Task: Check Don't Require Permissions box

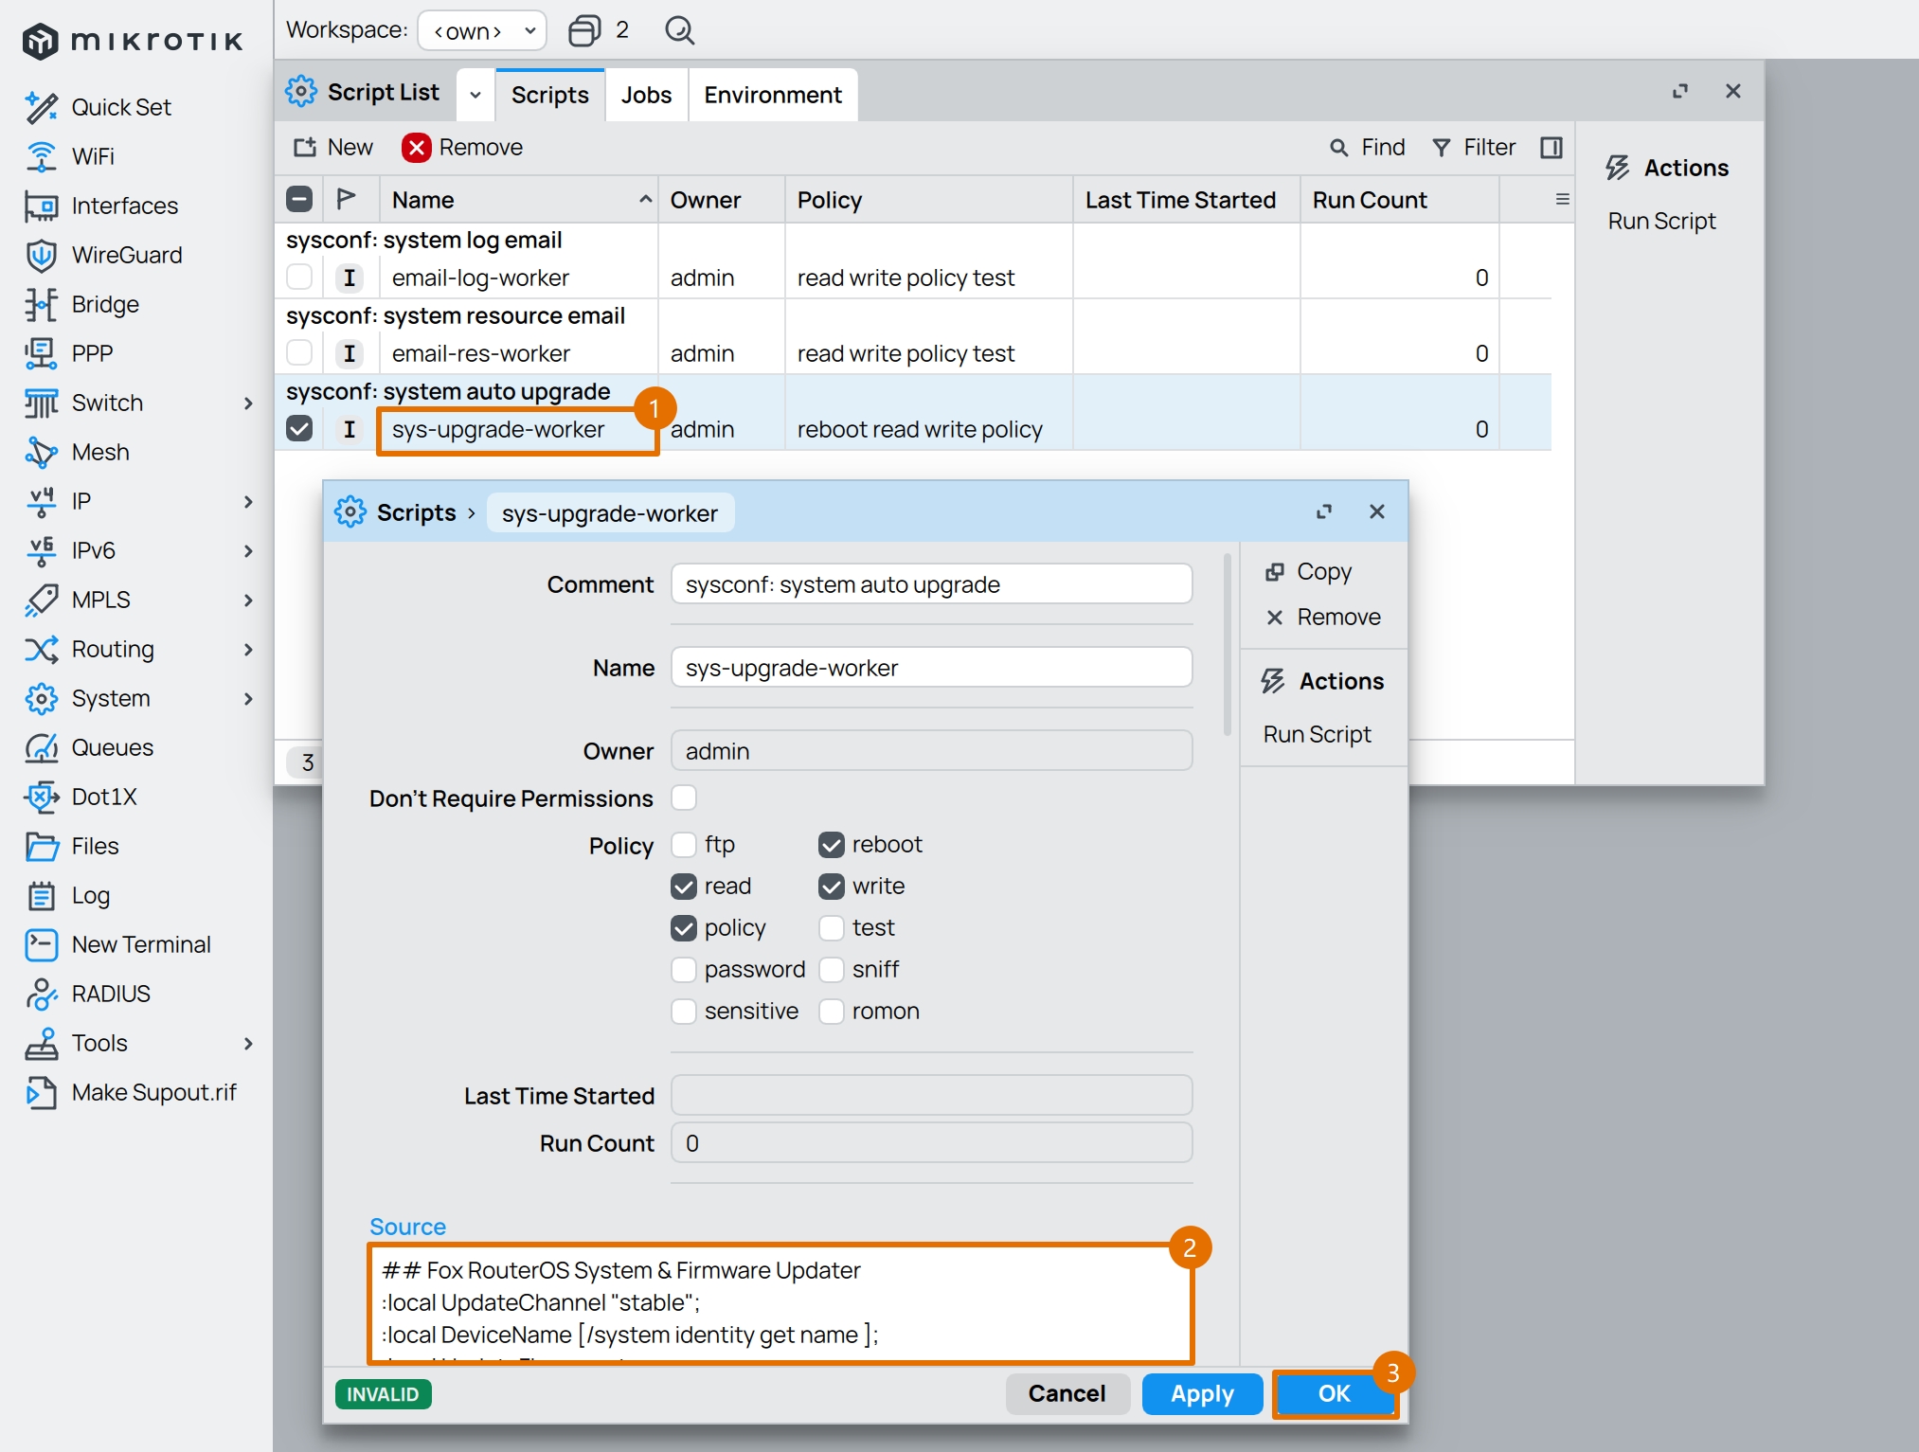Action: [x=683, y=798]
